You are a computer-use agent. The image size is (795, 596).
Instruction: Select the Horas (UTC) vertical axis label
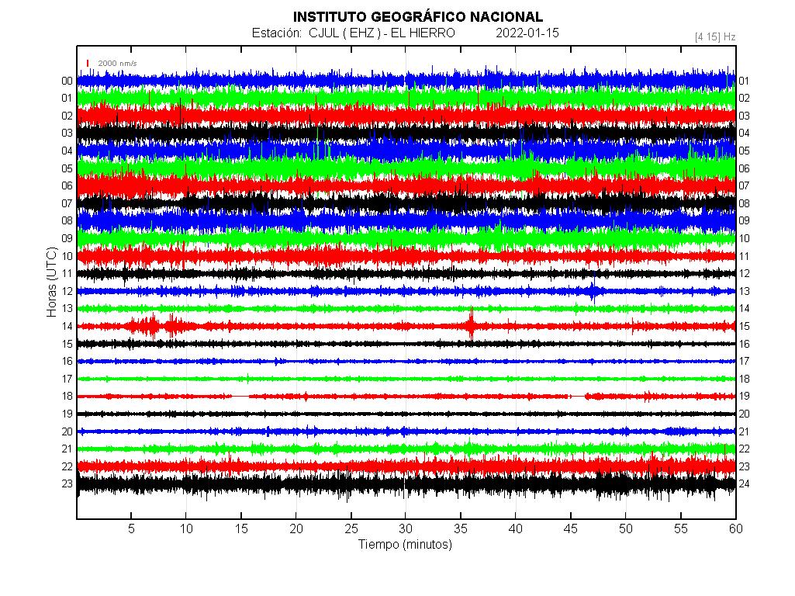51,282
